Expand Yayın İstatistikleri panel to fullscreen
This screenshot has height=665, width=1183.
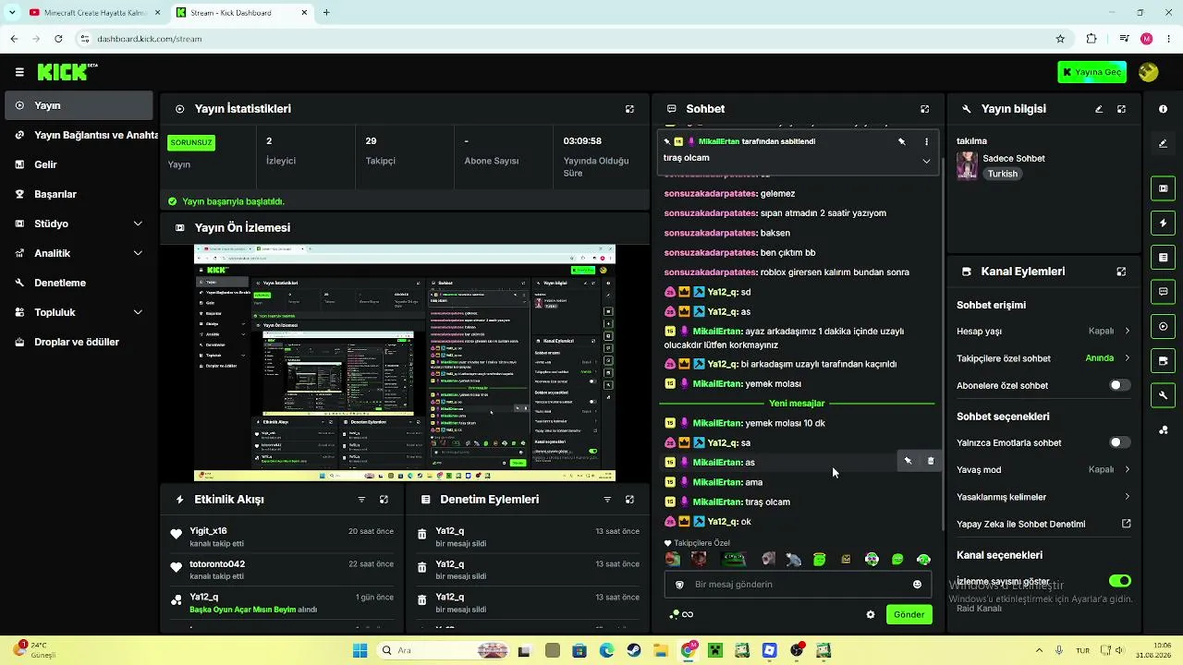[x=629, y=109]
